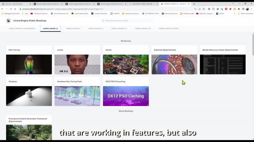Close the ROADMAP UNREAL ENGINE browser tab
254x142 pixels.
(157, 4)
